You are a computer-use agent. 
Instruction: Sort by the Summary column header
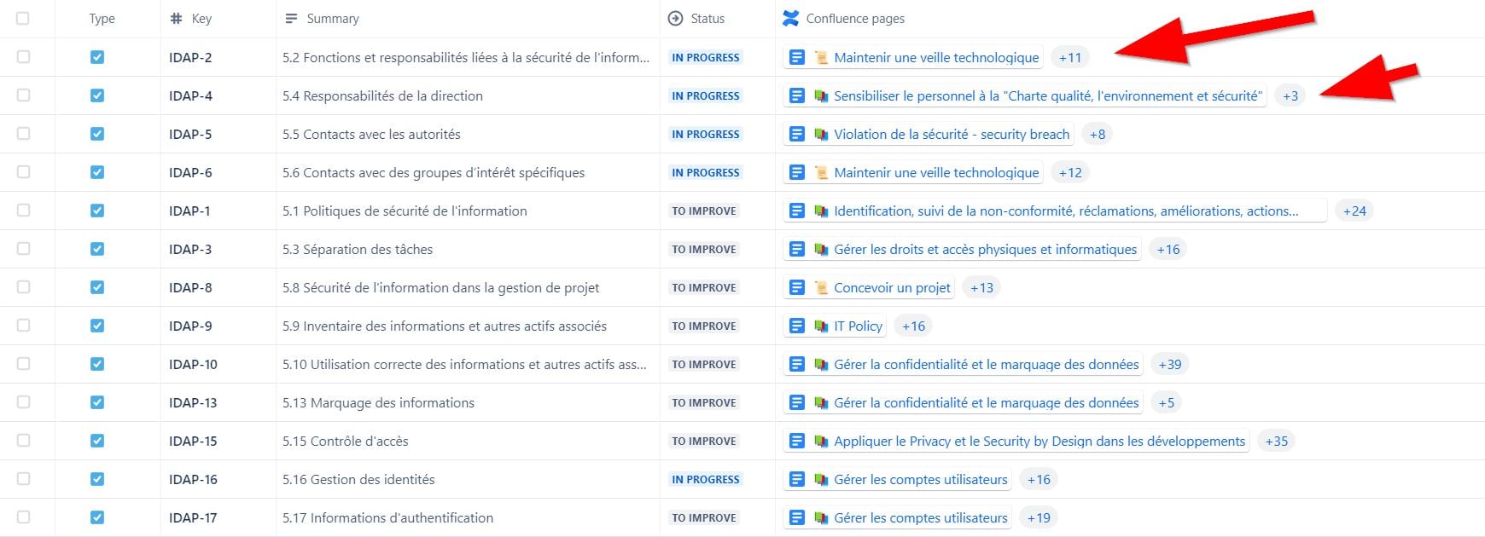pos(333,18)
